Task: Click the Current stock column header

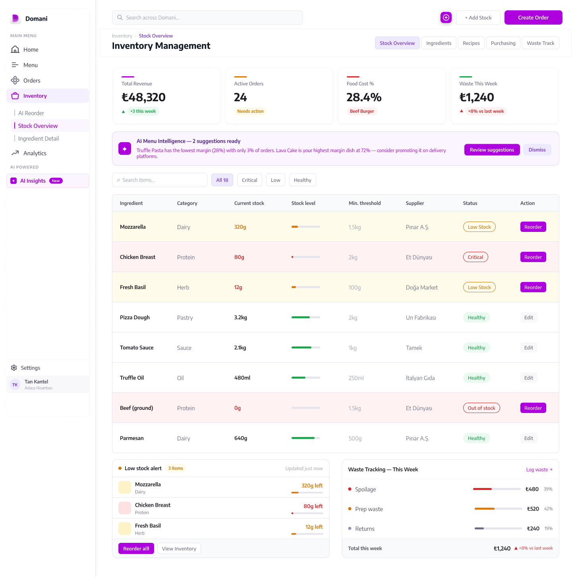Action: 249,203
